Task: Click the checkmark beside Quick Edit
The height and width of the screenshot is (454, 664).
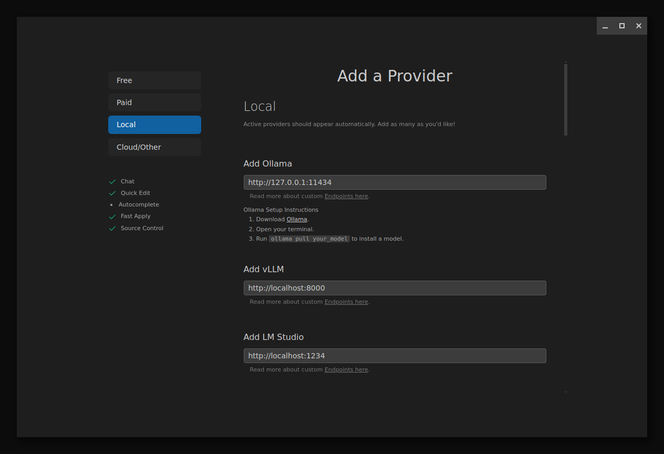Action: (112, 193)
